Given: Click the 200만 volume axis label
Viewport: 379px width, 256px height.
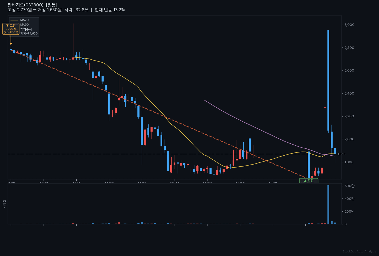Looking at the screenshot, I should tap(350, 211).
